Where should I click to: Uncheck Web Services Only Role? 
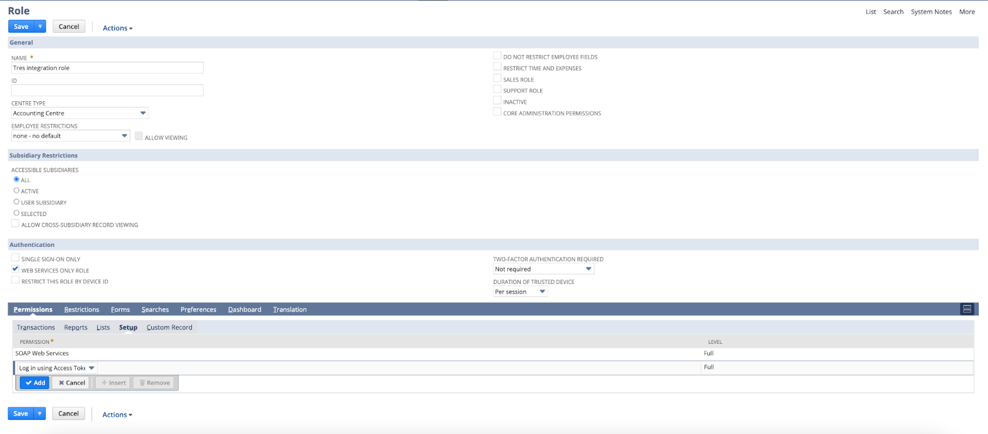pyautogui.click(x=15, y=269)
